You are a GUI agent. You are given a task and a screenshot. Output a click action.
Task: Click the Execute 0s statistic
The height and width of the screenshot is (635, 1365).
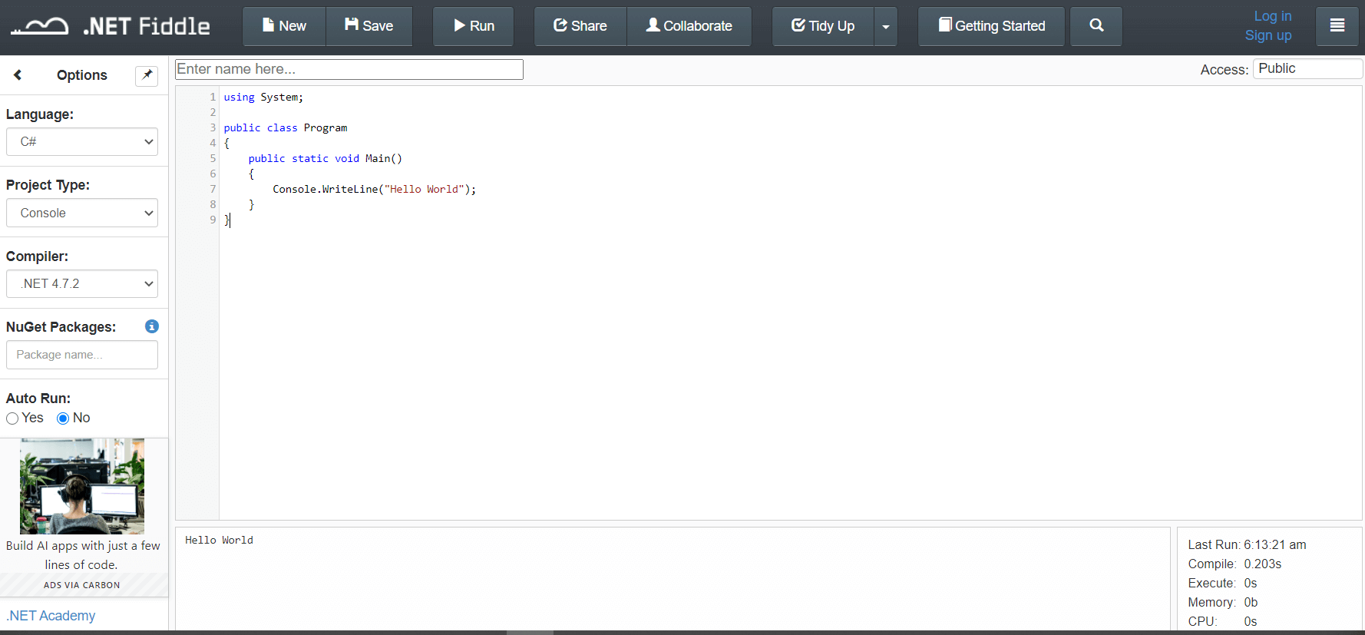[x=1223, y=584]
